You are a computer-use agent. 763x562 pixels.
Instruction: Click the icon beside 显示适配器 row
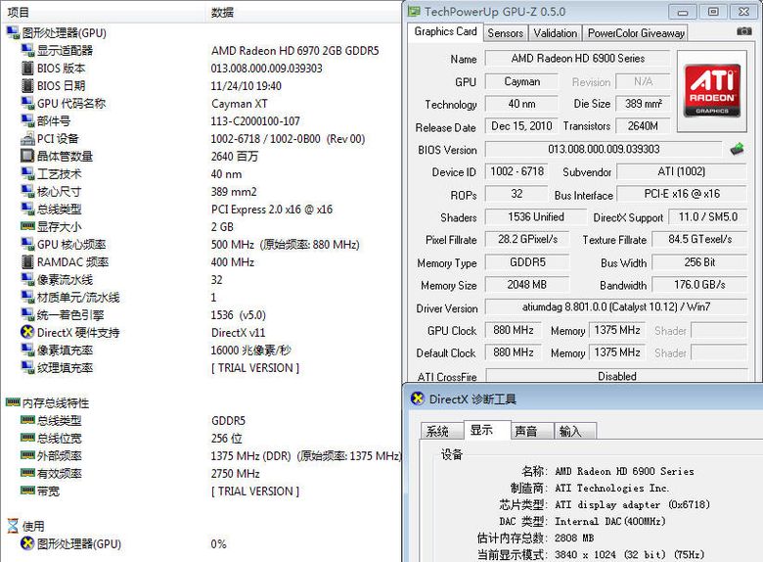[27, 50]
